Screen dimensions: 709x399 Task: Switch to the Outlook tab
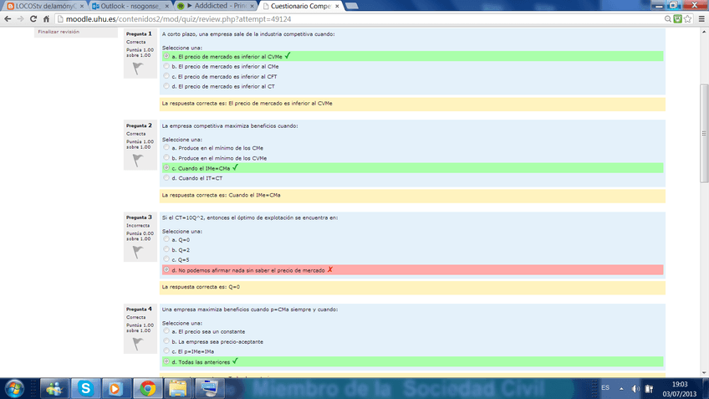point(130,7)
